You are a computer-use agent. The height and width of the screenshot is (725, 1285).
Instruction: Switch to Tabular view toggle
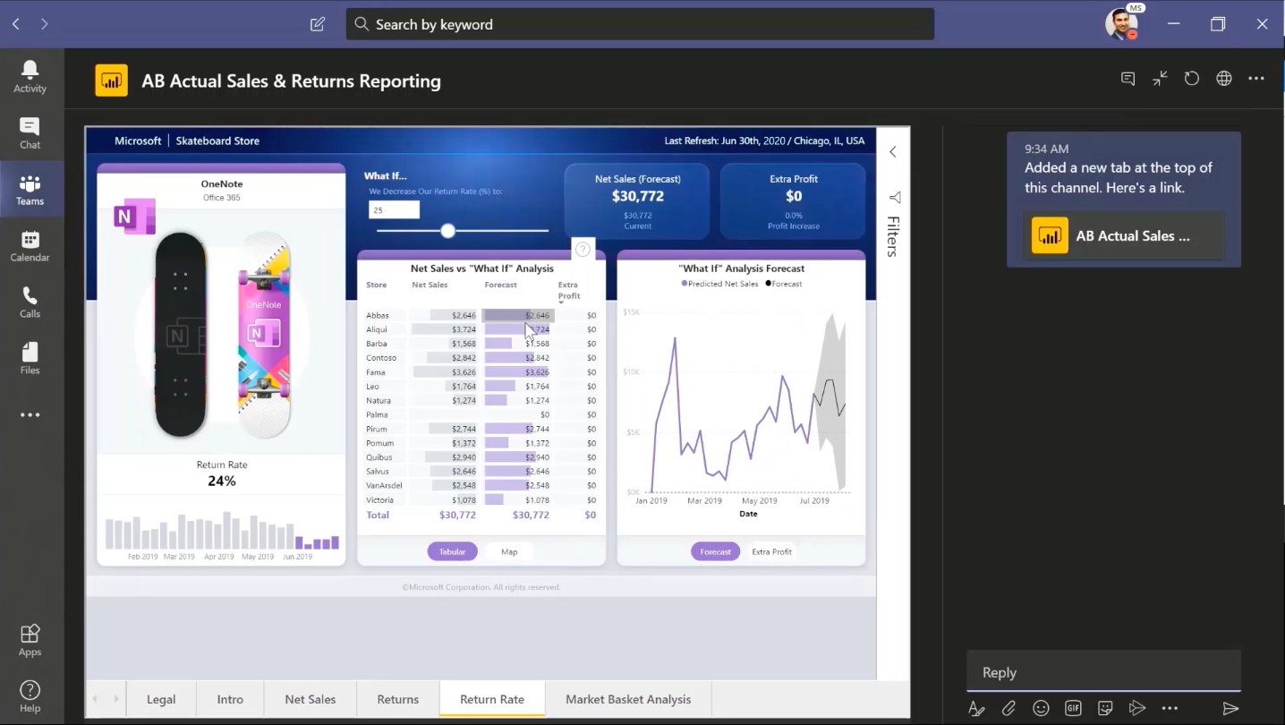click(x=452, y=551)
